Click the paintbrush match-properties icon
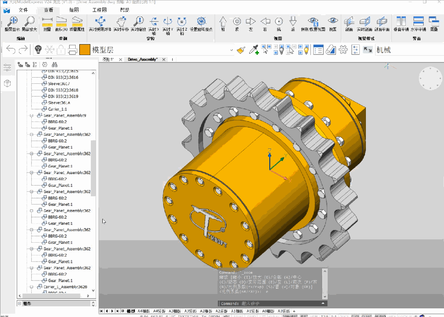 click(241, 50)
